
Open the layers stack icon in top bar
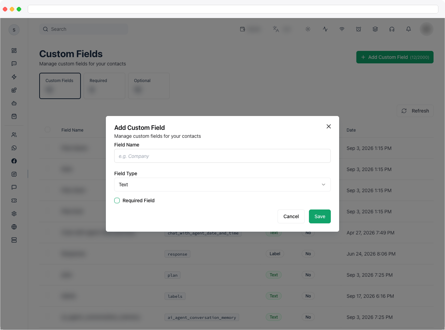(375, 29)
